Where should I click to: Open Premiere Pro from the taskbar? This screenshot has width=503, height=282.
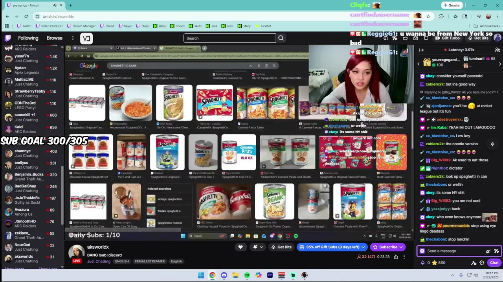click(x=270, y=275)
